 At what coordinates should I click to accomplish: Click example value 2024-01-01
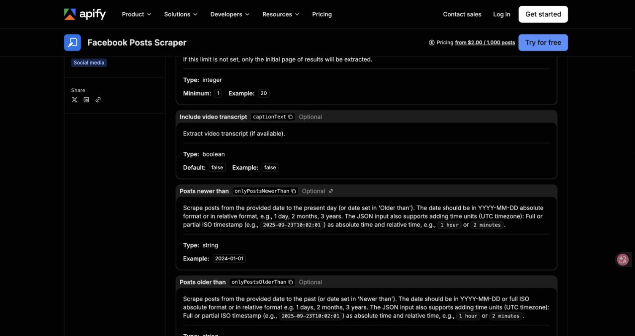click(229, 258)
